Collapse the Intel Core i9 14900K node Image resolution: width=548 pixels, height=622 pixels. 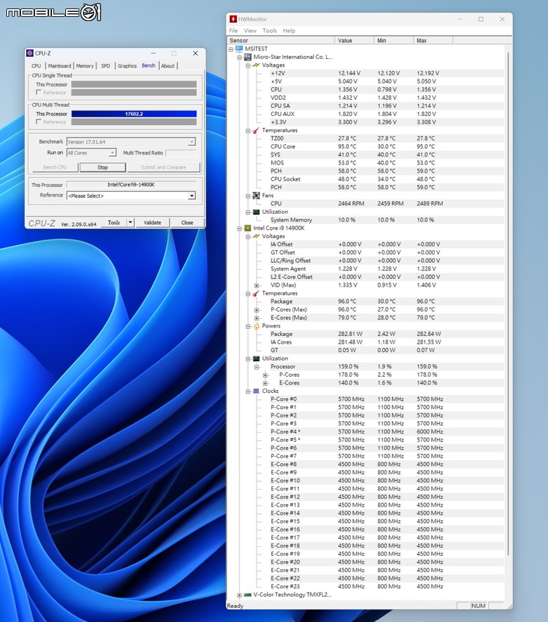[x=240, y=228]
